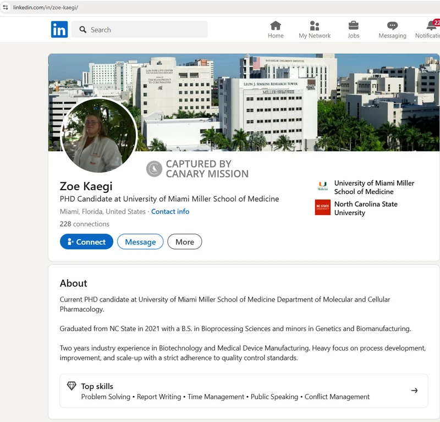
Task: Focus the LinkedIn Search field
Action: (139, 30)
